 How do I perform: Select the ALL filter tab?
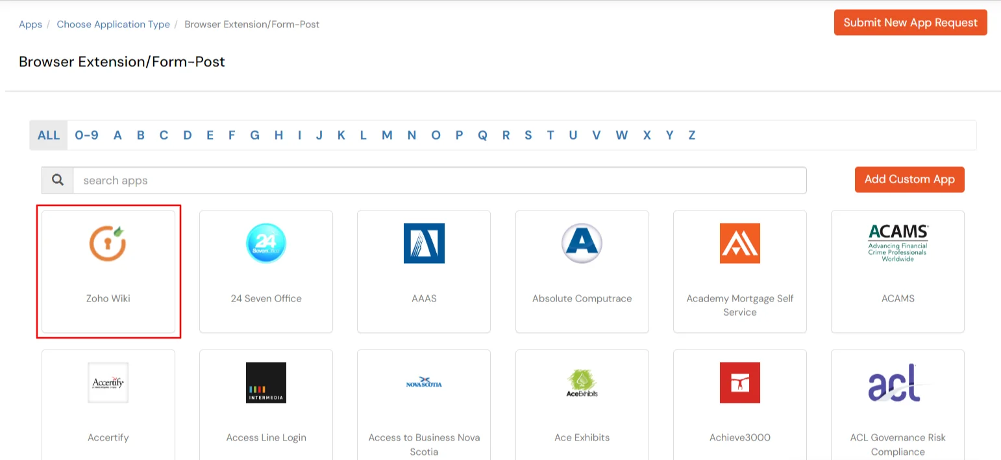[x=48, y=135]
